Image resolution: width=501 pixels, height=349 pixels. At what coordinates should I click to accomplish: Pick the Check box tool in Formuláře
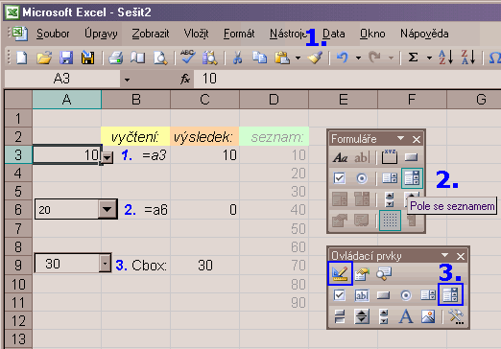coord(340,178)
